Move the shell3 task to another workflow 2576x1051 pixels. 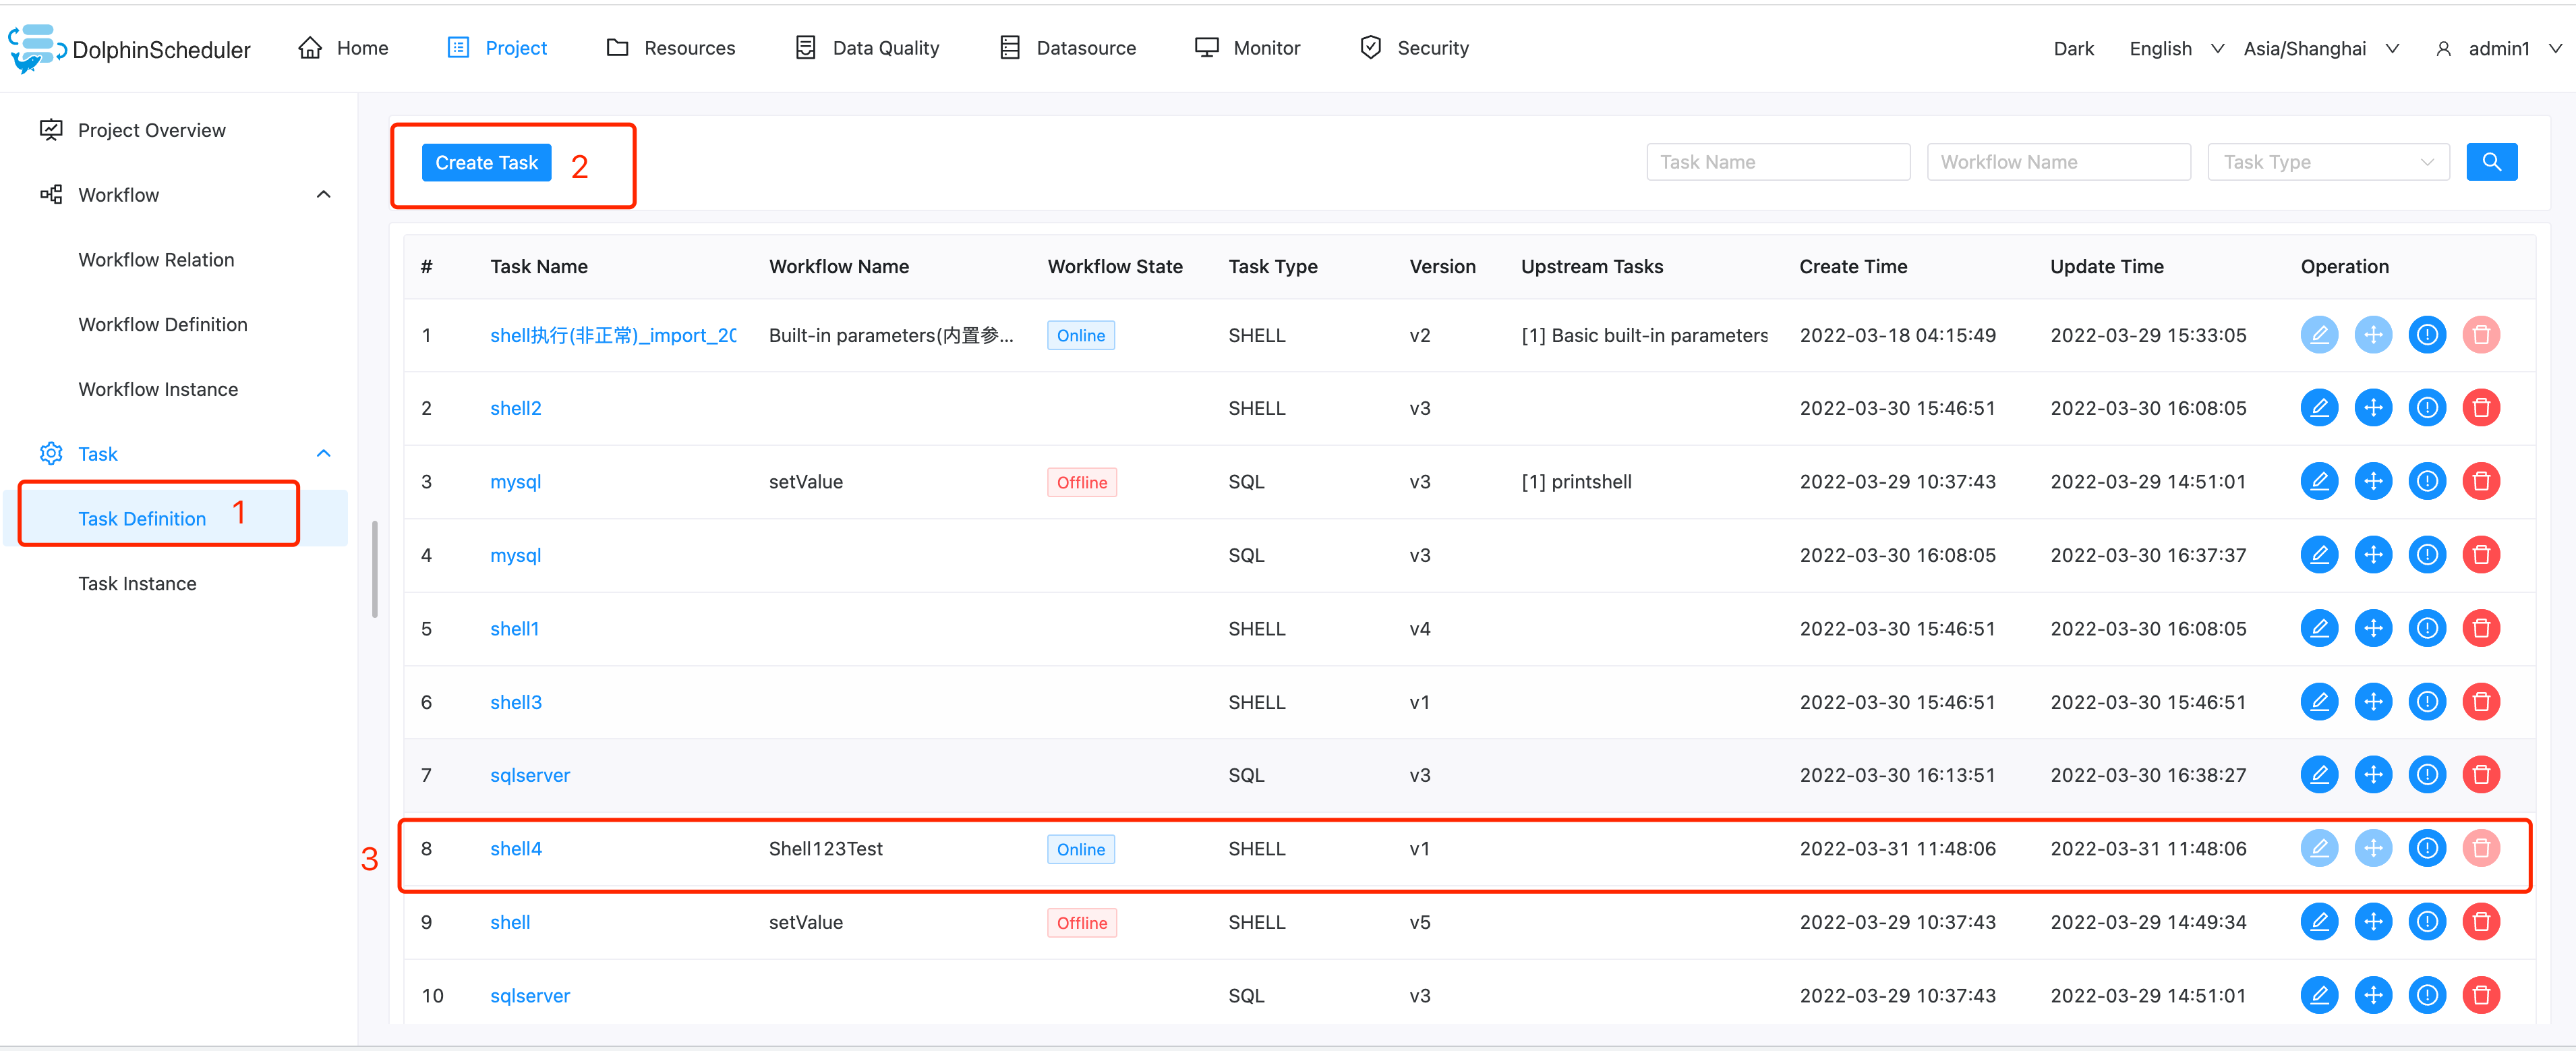click(x=2373, y=701)
